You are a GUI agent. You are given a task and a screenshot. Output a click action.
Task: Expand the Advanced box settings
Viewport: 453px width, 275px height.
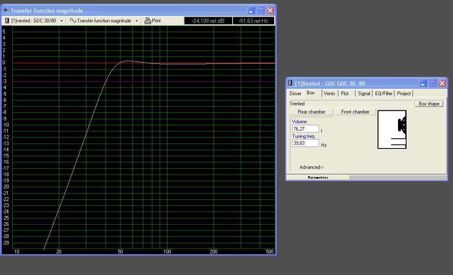point(311,167)
